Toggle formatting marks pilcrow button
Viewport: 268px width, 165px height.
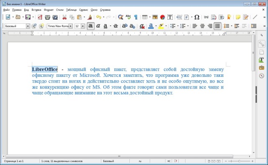click(x=136, y=17)
